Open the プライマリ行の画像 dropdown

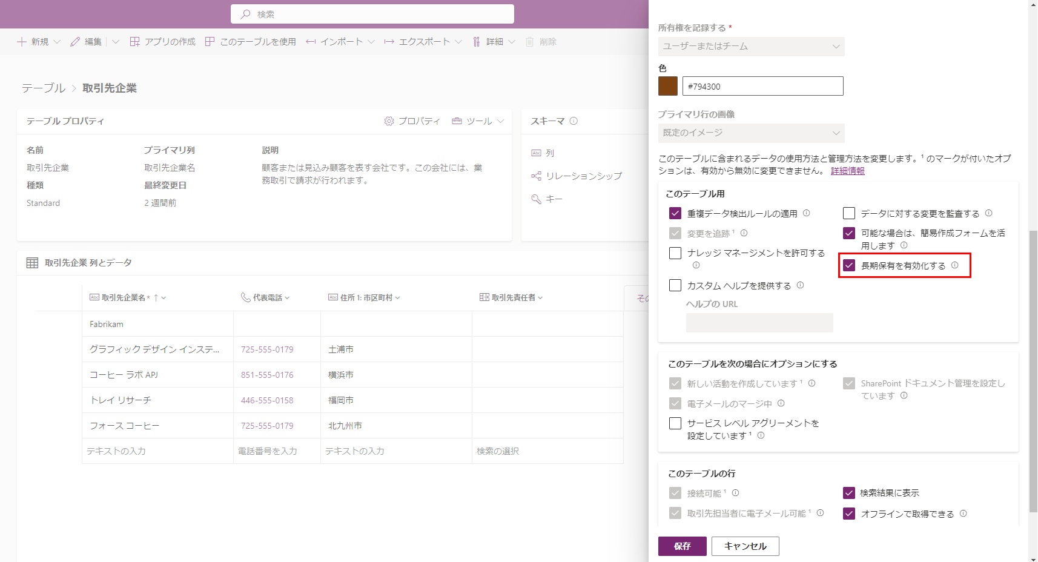[751, 133]
